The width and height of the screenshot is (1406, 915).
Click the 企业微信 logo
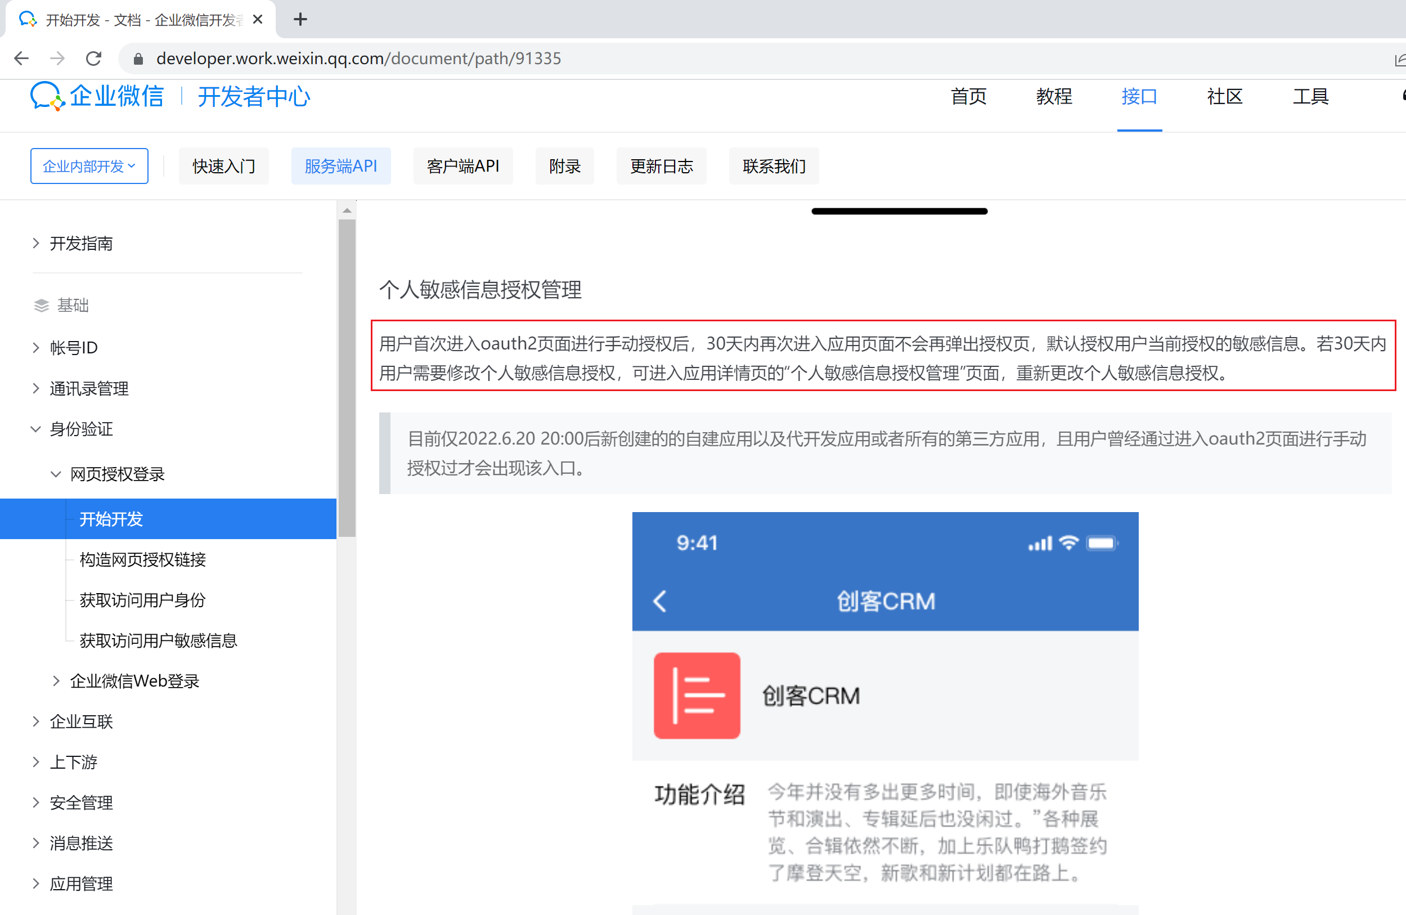pos(97,96)
